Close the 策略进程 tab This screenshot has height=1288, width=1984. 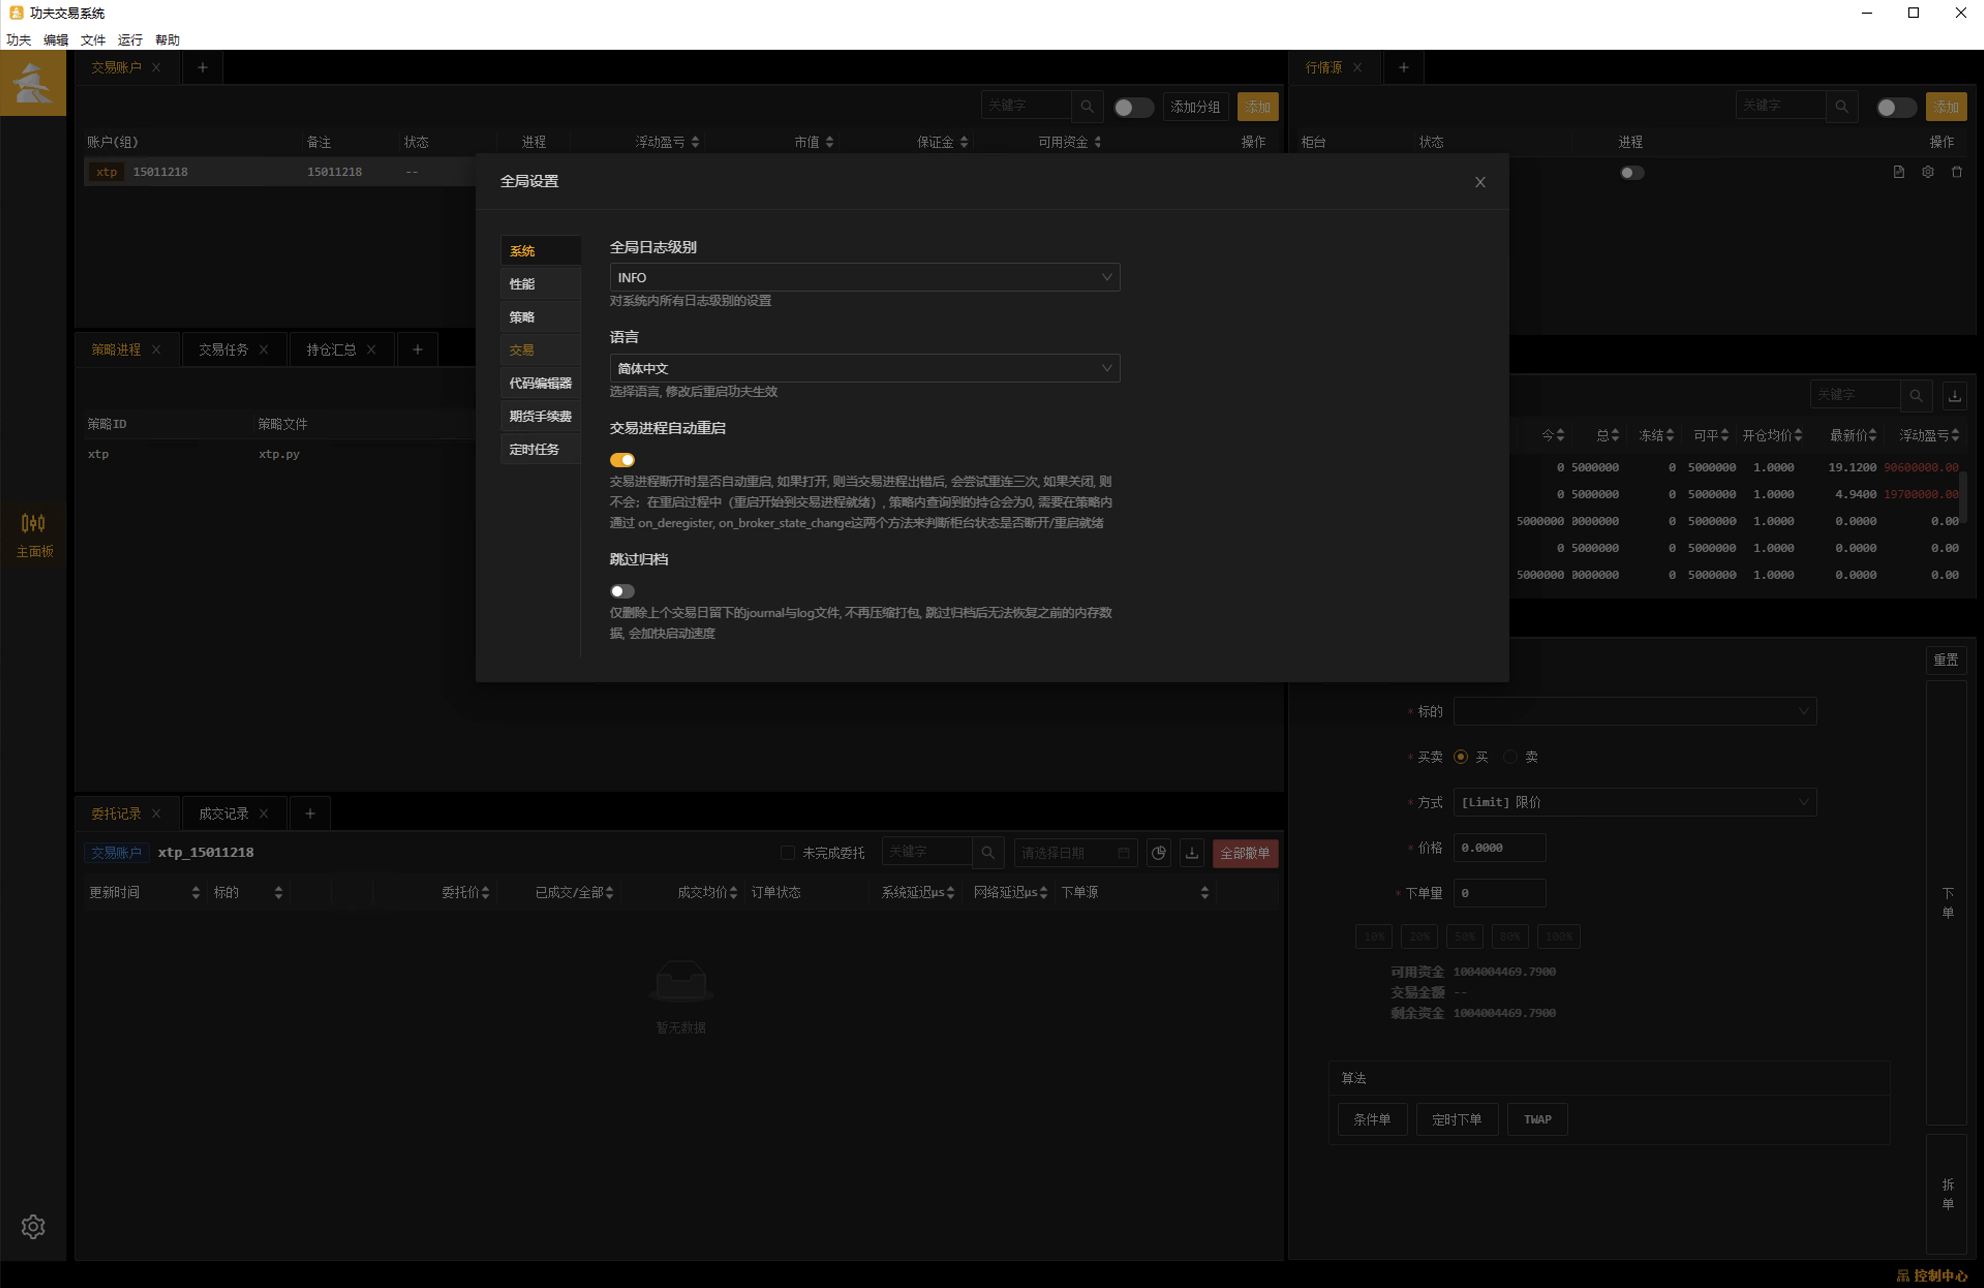point(156,349)
